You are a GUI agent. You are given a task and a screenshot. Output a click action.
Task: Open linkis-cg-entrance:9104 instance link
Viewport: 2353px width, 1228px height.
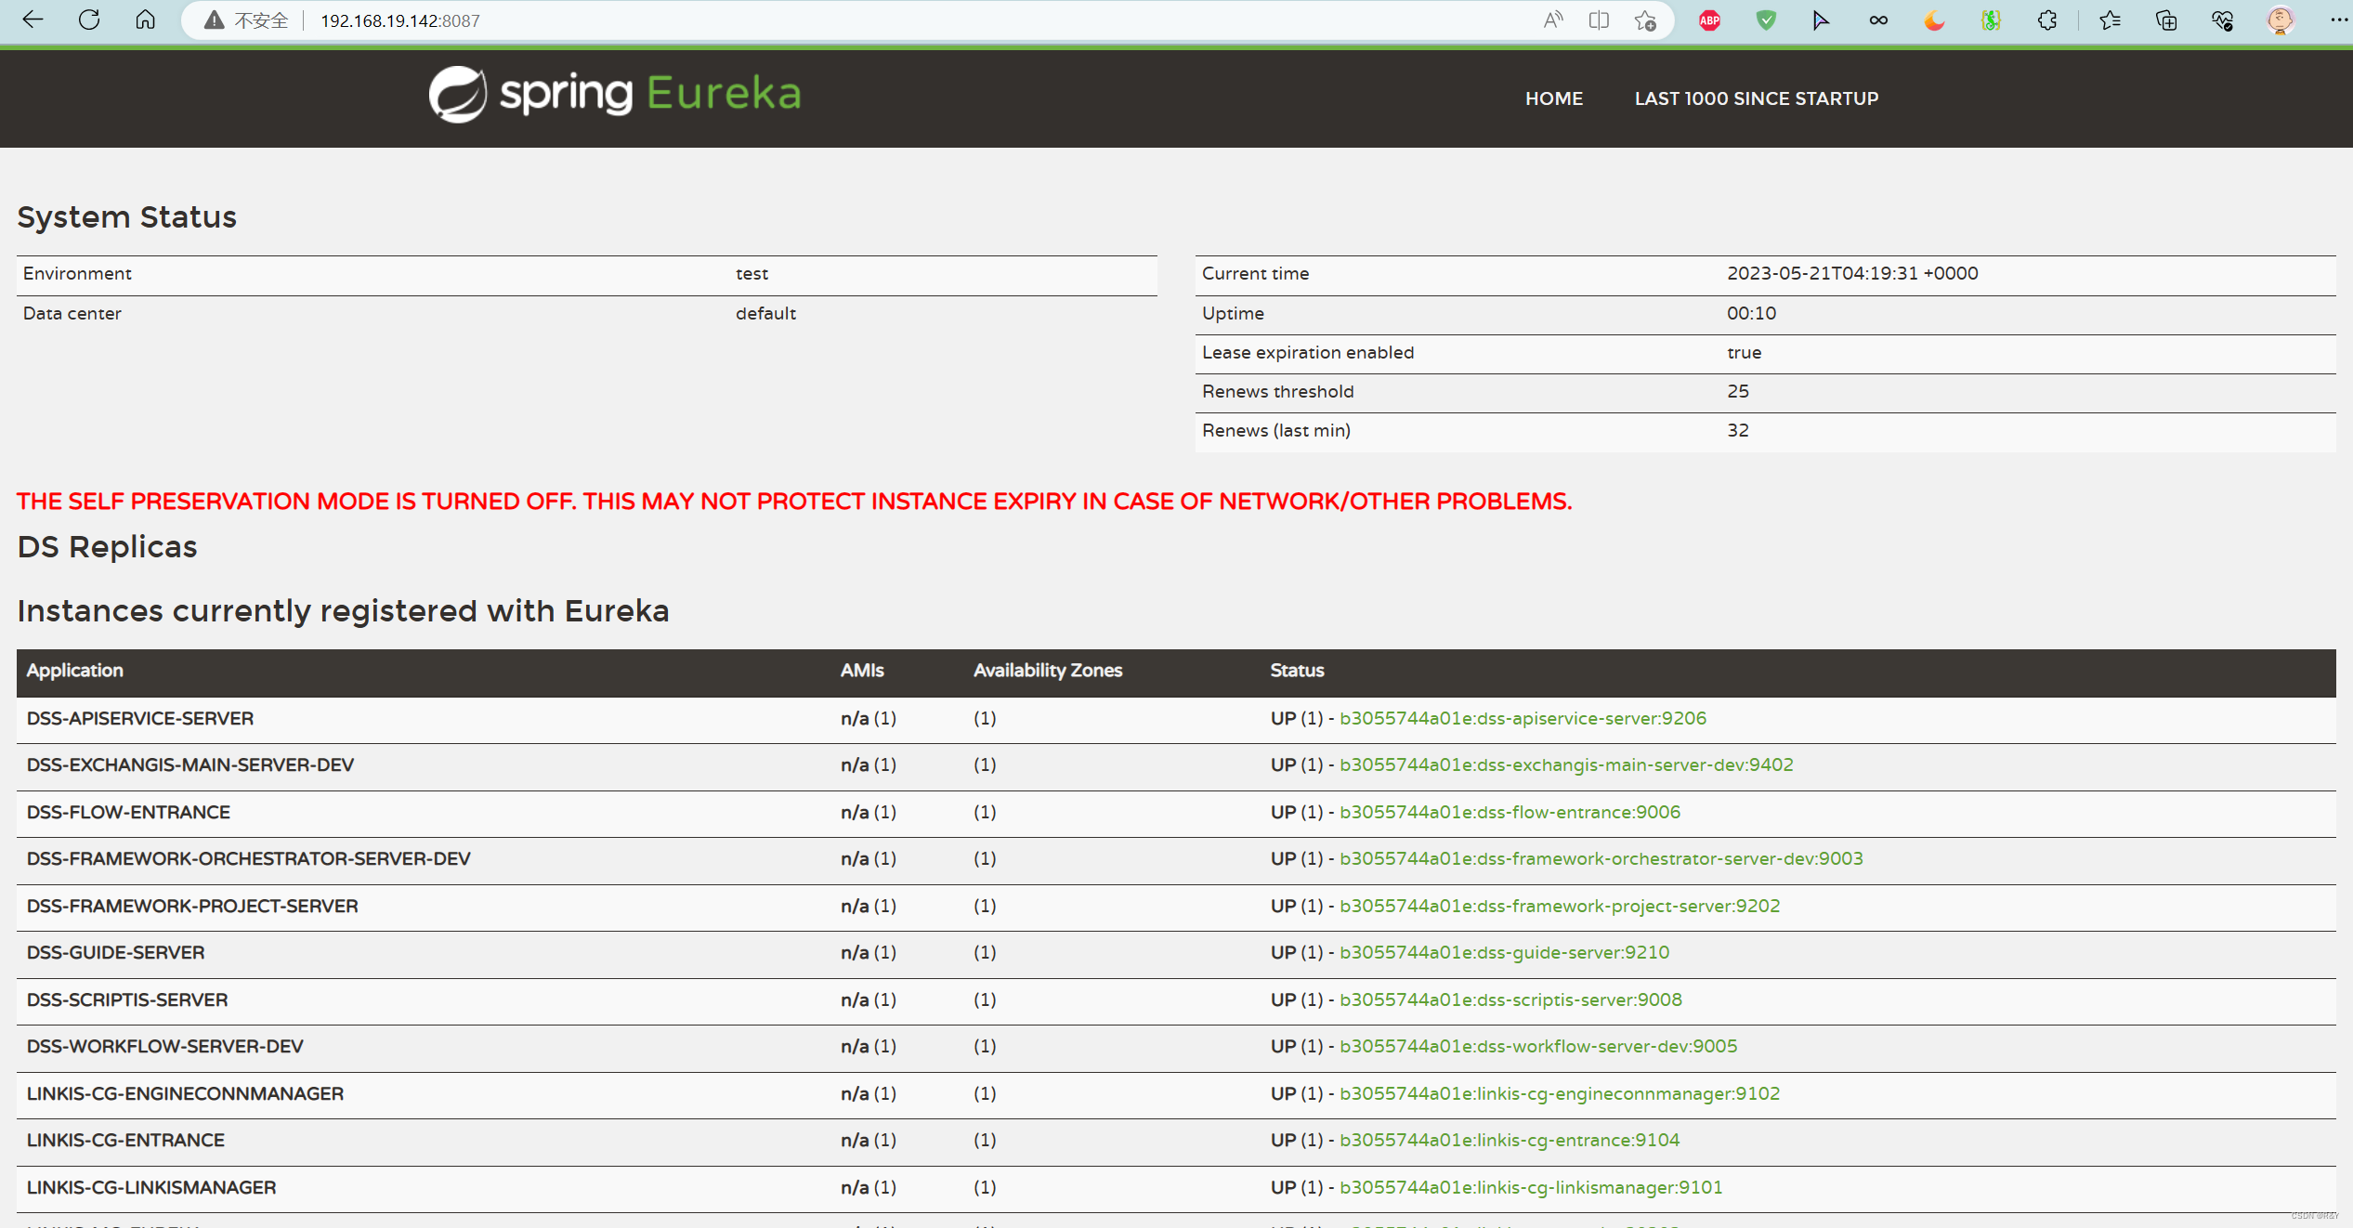pos(1509,1140)
